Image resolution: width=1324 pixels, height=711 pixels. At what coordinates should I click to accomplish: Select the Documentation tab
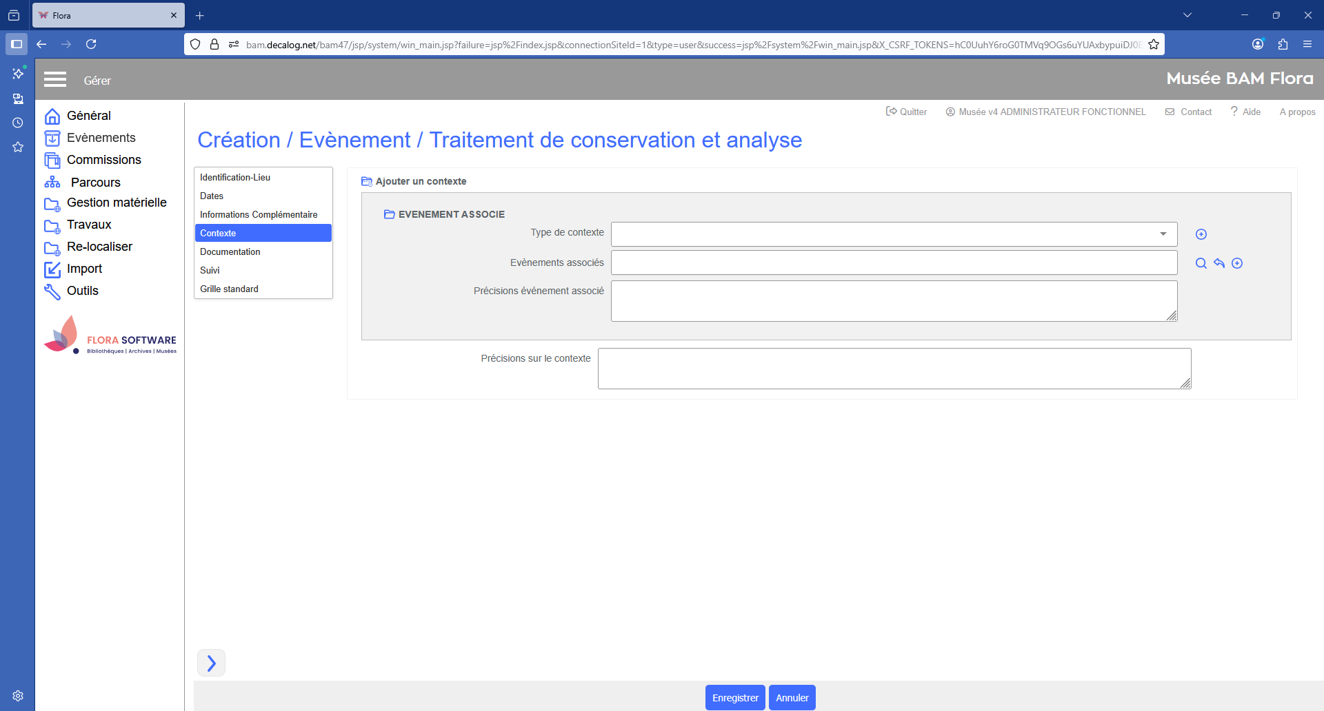[x=230, y=252]
